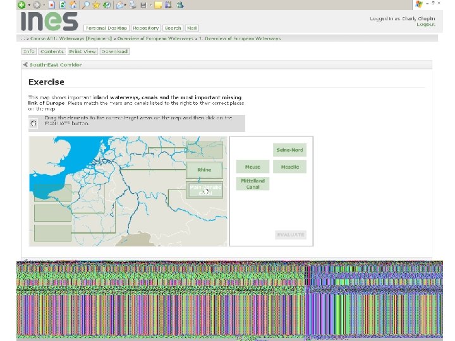Image resolution: width=455 pixels, height=341 pixels.
Task: Click the Mail envelope toolbar icon
Action: [119, 4]
